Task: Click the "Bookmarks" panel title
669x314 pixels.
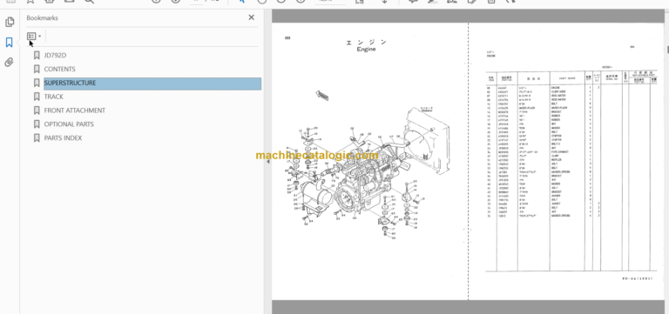Action: (42, 18)
